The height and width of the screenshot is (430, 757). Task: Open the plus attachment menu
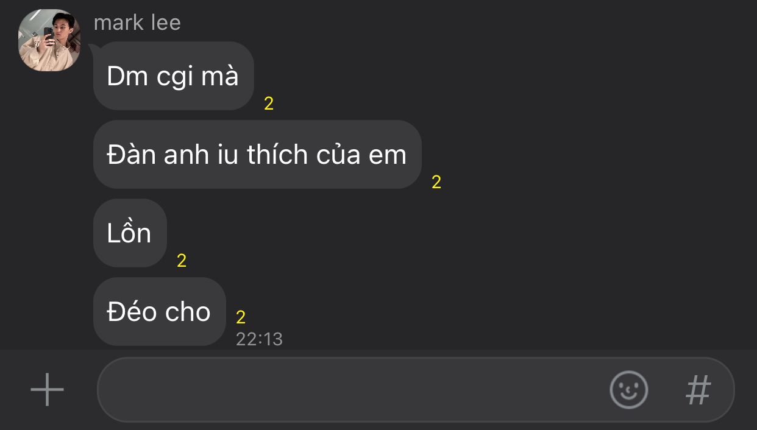(x=47, y=389)
